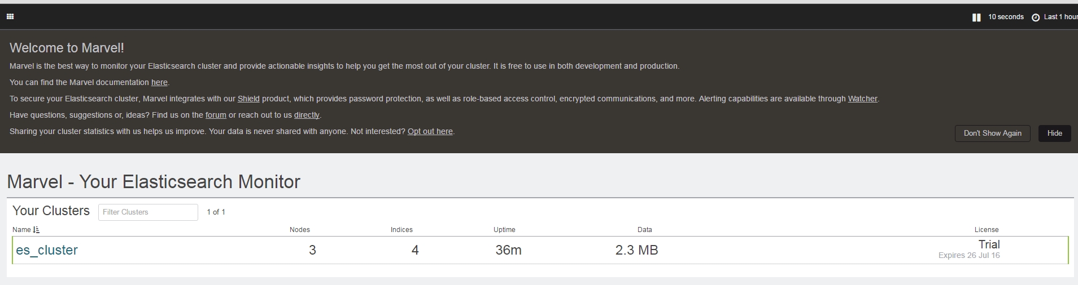Click the 36m uptime value

pyautogui.click(x=508, y=250)
